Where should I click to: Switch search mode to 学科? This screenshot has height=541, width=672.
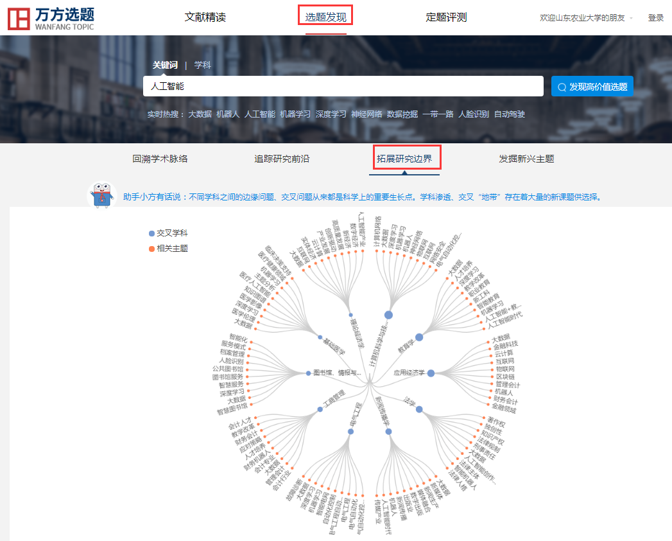203,65
